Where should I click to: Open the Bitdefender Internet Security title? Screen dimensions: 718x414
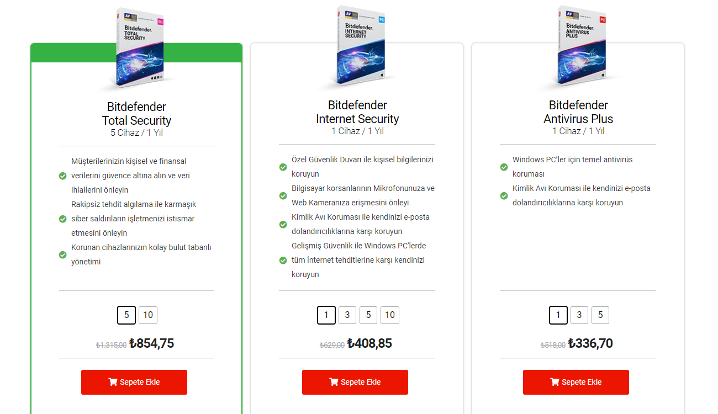[x=357, y=112]
